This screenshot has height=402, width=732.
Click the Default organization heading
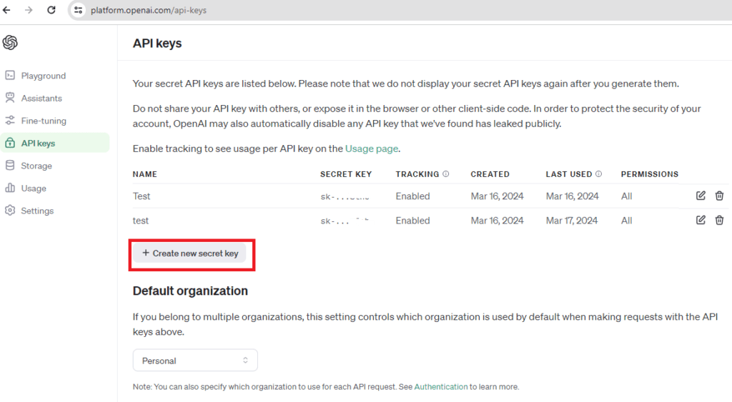point(190,291)
